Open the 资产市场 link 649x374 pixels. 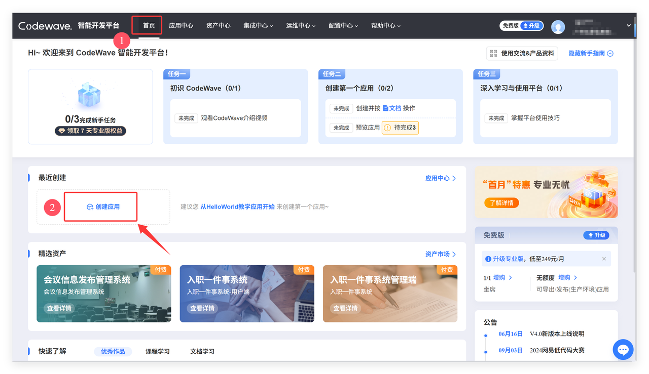[x=441, y=254]
